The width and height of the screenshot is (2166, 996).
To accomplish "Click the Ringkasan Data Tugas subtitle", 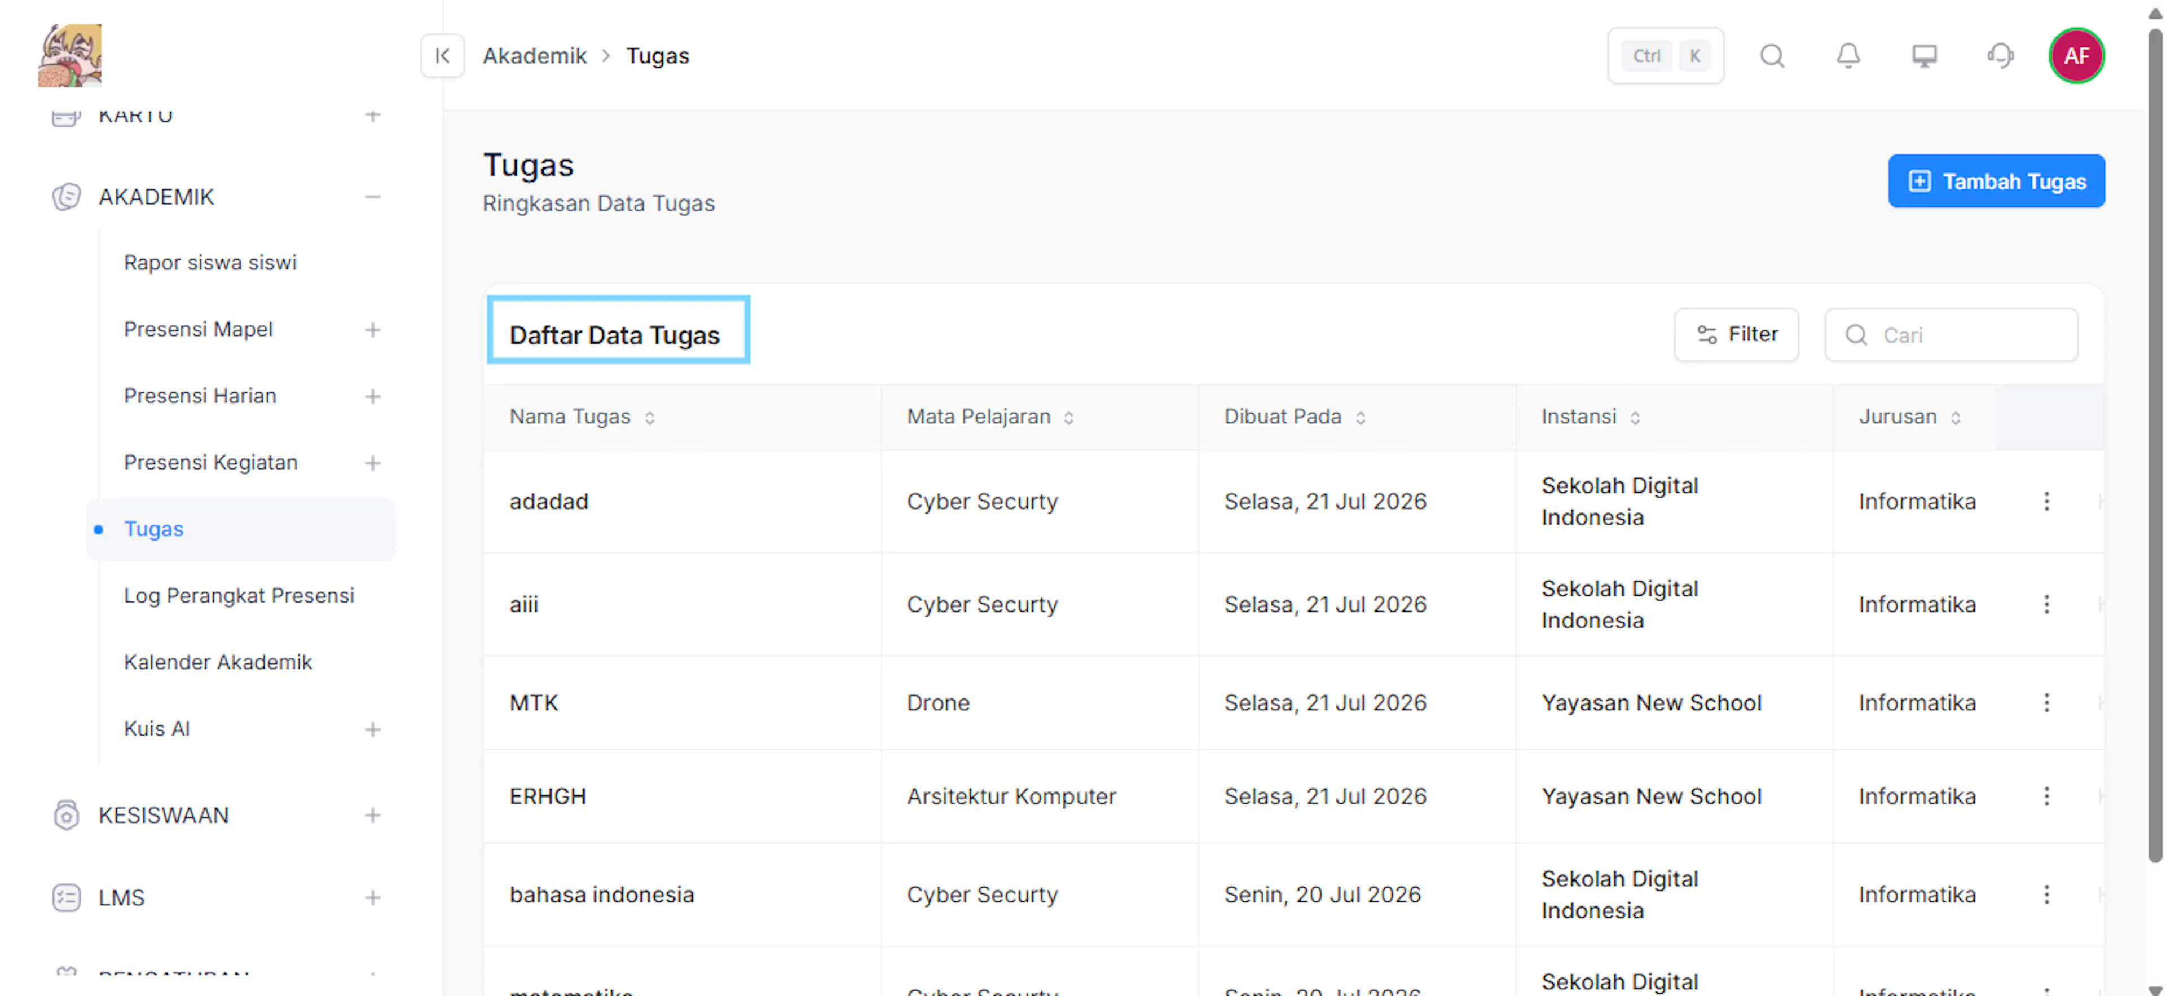I will (598, 203).
